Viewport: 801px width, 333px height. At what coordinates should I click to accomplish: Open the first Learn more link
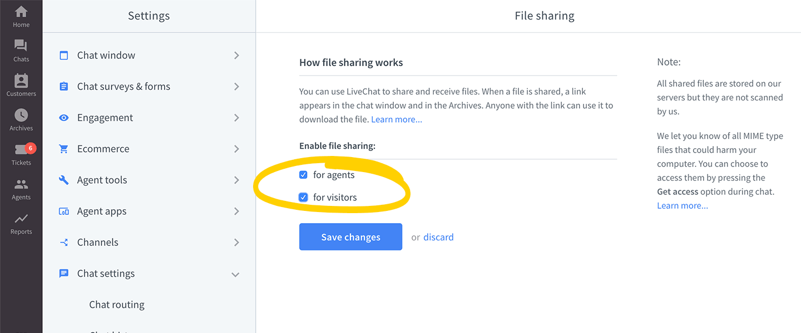[396, 119]
